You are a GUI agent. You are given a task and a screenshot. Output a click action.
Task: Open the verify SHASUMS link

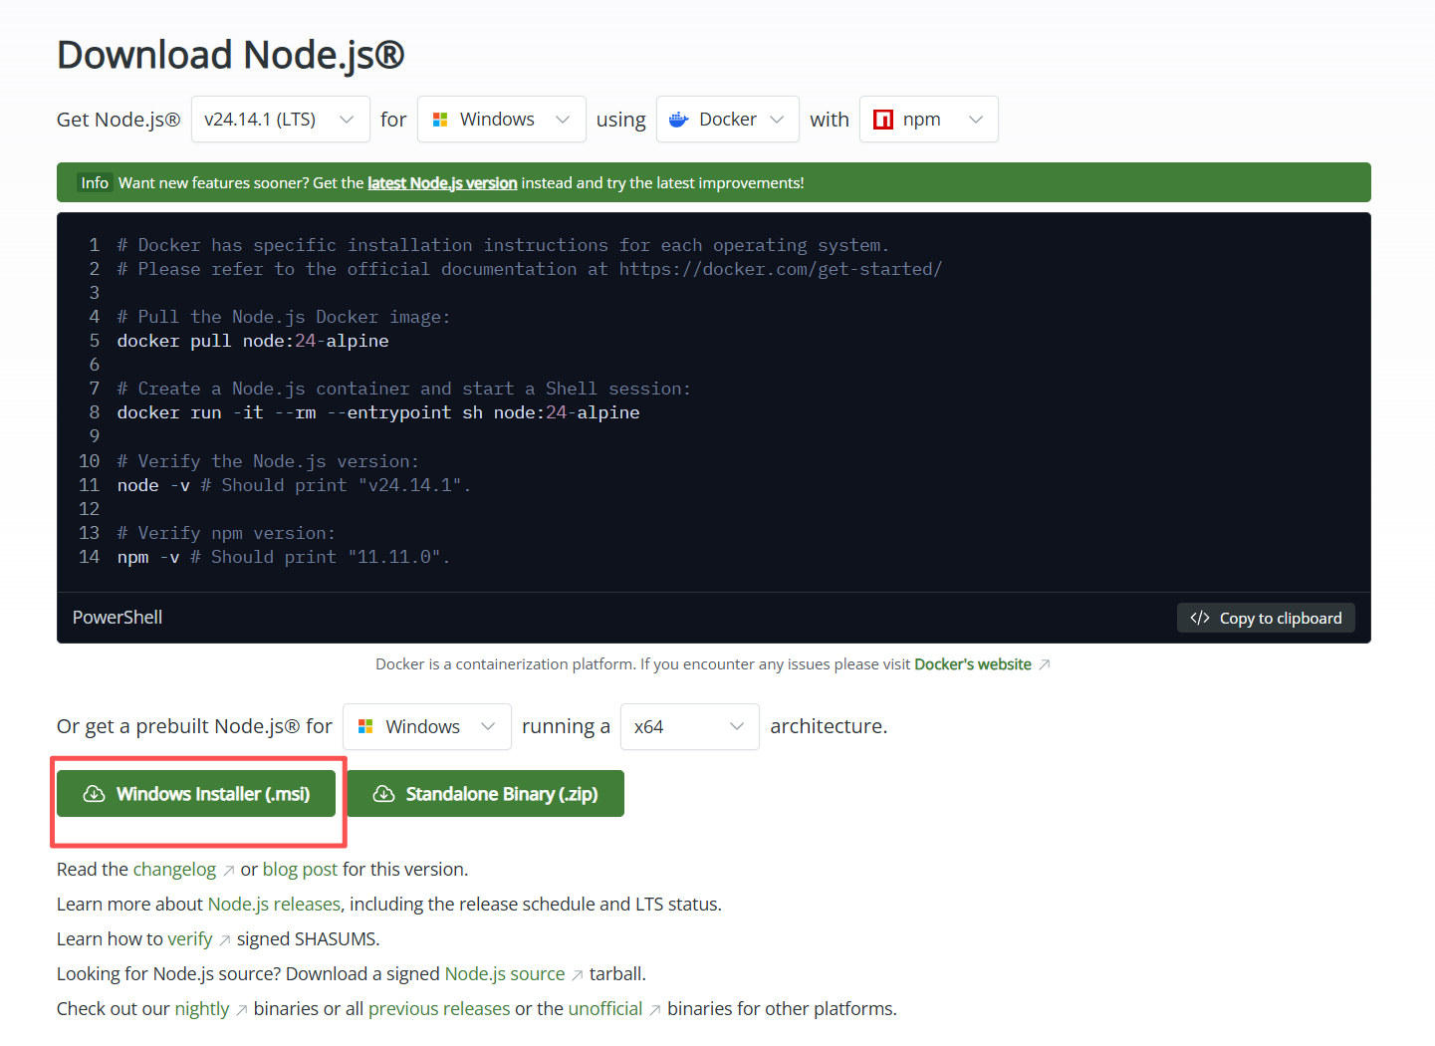190,939
